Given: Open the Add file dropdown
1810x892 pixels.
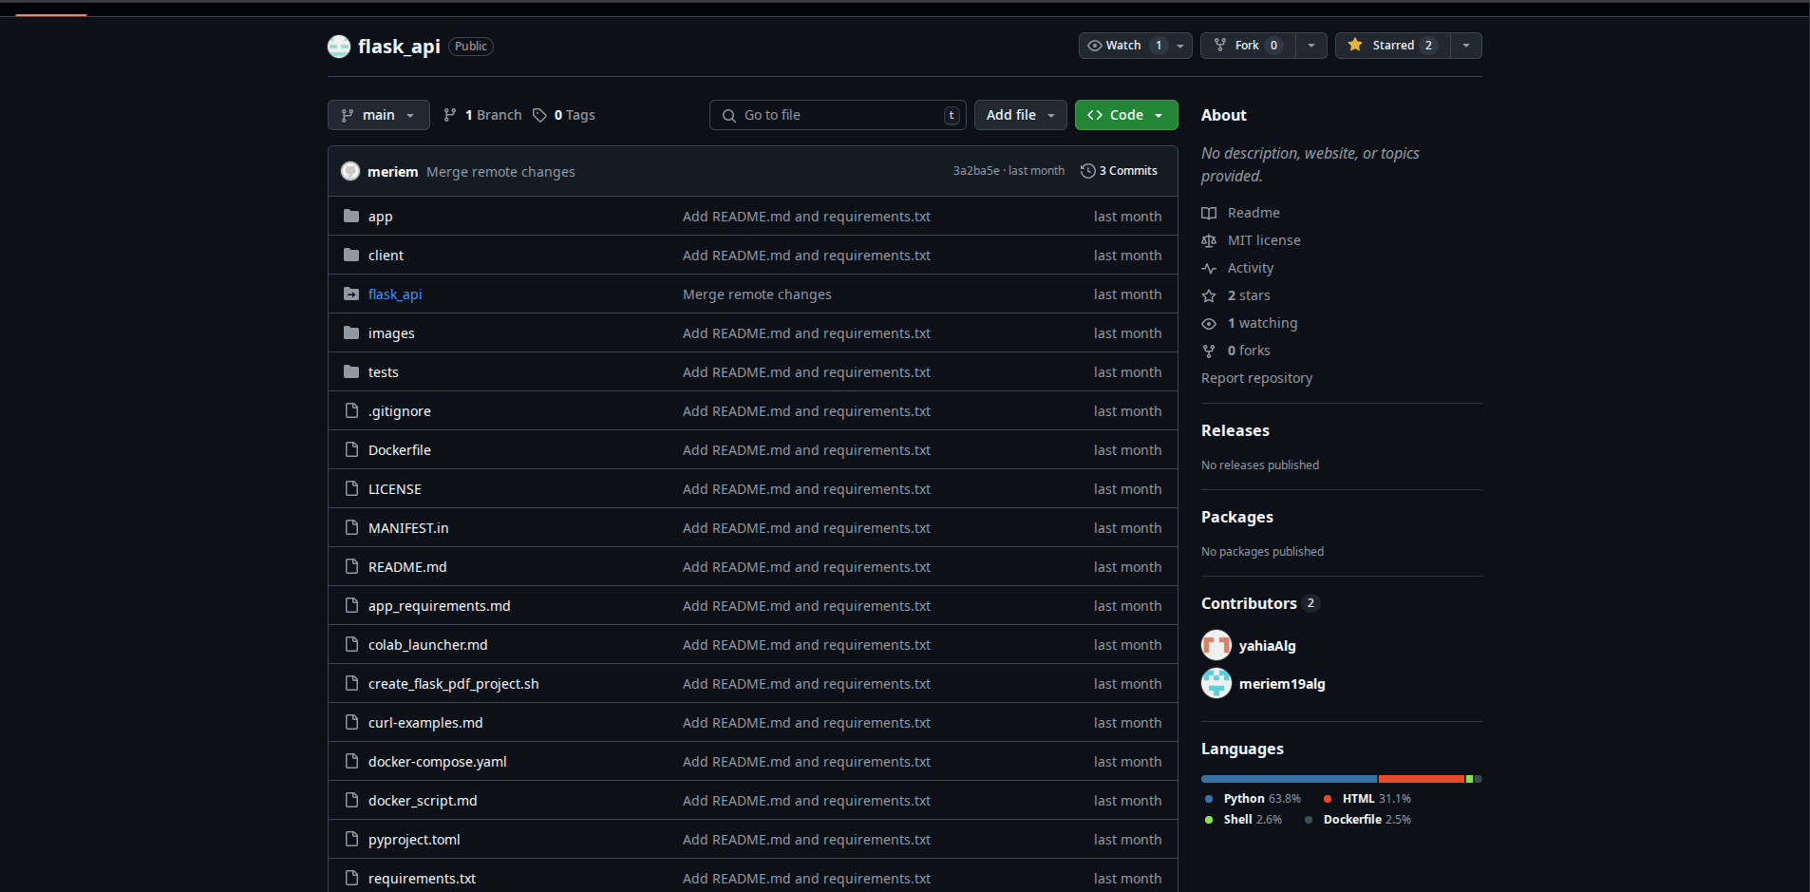Looking at the screenshot, I should (x=1019, y=114).
